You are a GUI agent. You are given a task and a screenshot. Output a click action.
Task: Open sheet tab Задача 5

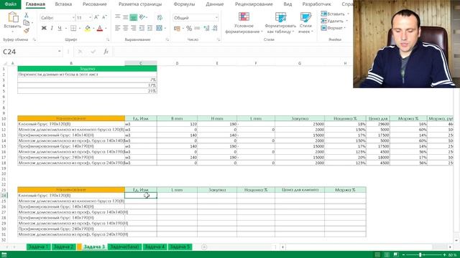click(180, 247)
